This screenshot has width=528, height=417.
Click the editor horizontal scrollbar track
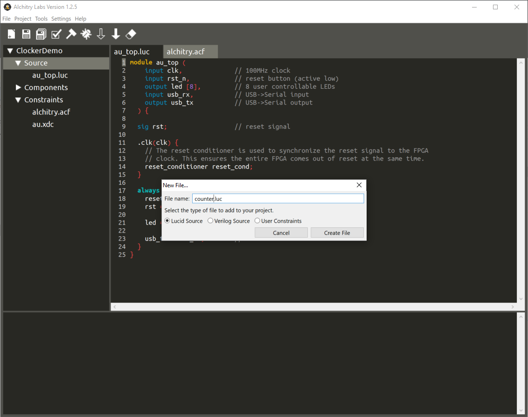pyautogui.click(x=313, y=307)
